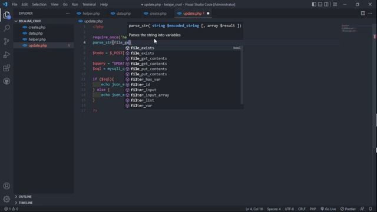Change the PHP language mode
Image resolution: width=377 pixels, height=212 pixels.
(x=313, y=209)
